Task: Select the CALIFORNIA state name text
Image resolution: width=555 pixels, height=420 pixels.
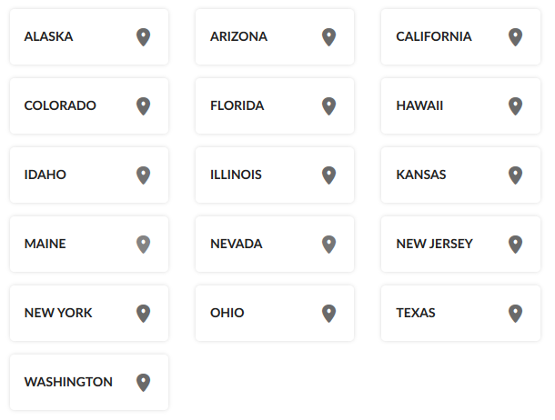Action: [x=434, y=36]
